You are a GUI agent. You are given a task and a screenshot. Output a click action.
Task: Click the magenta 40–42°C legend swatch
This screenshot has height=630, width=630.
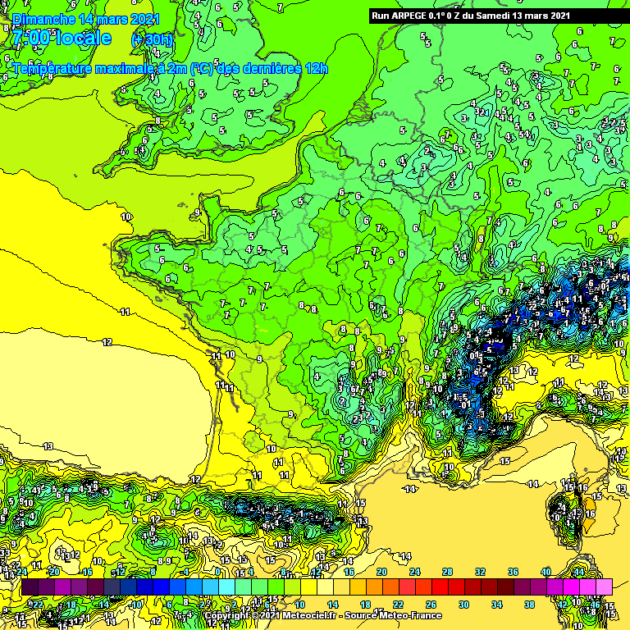coord(555,587)
